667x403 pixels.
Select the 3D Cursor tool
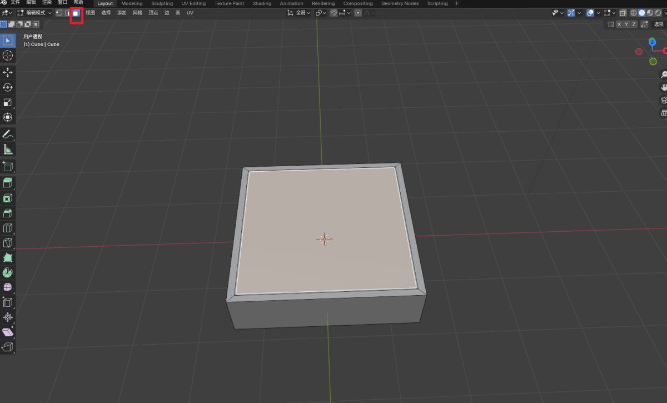(x=8, y=55)
